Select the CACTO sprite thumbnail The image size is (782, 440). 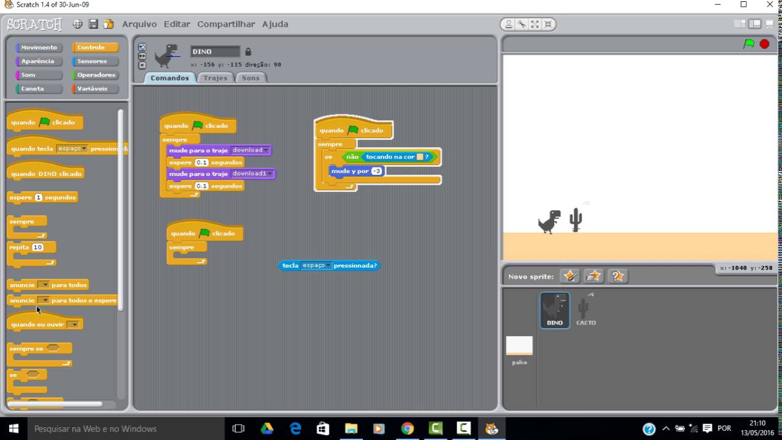tap(585, 310)
